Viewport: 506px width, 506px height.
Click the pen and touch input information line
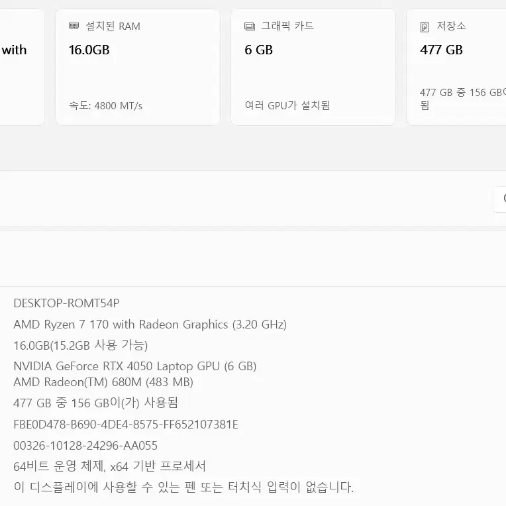(183, 487)
